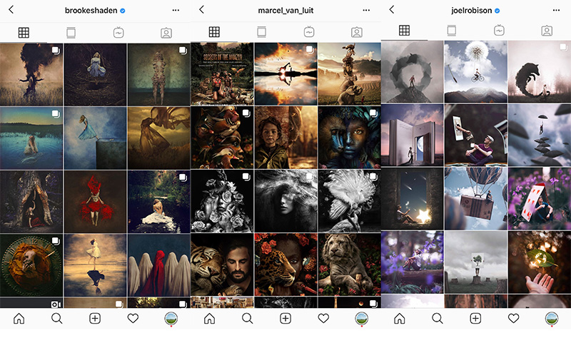
Task: Open joelrobison hot air balloon suitcase photo
Action: pos(475,199)
